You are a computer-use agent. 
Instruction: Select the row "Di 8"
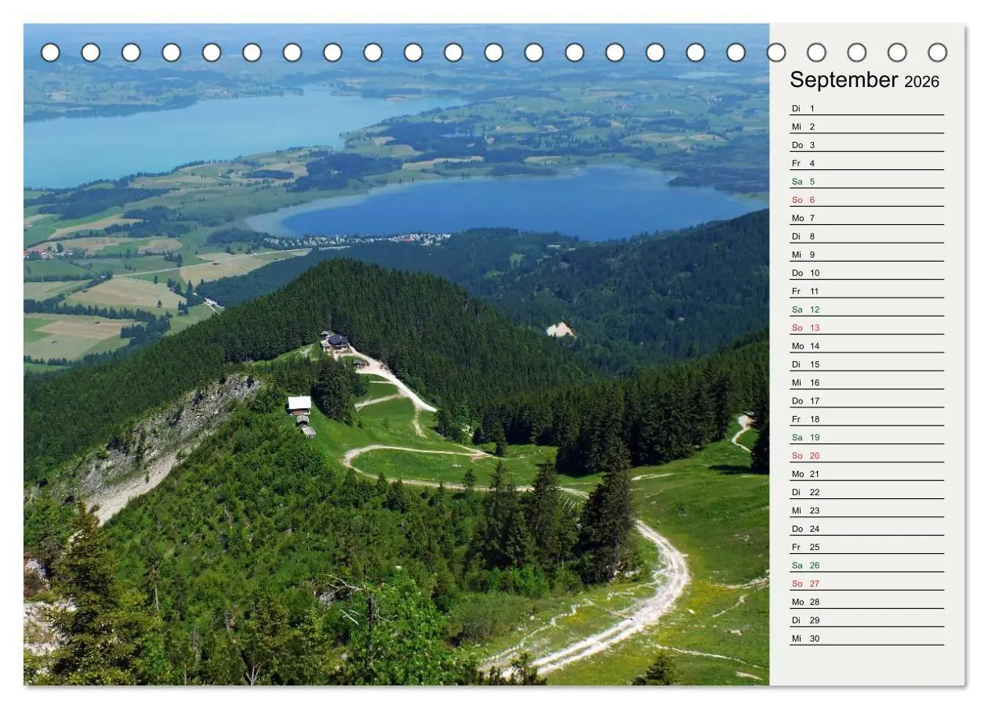pos(866,236)
